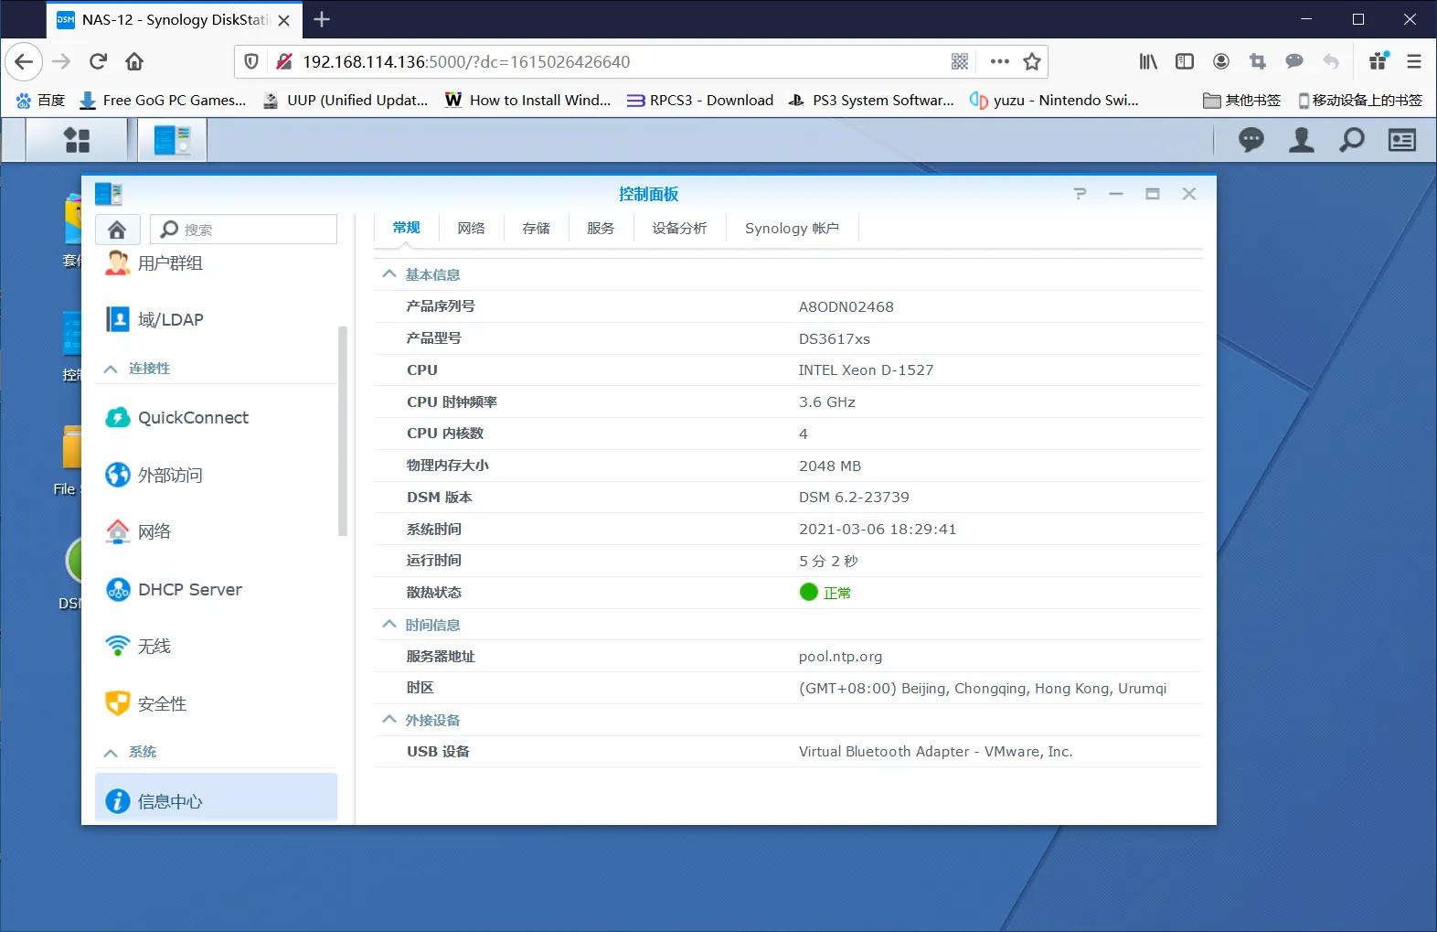Open 用户群组 in the sidebar
Screen dimensions: 1437x932
216,263
